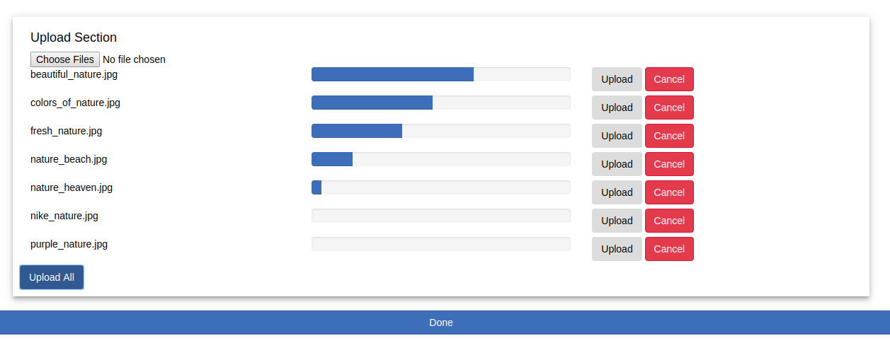
Task: Upload nature_heaven.jpg file
Action: click(617, 192)
